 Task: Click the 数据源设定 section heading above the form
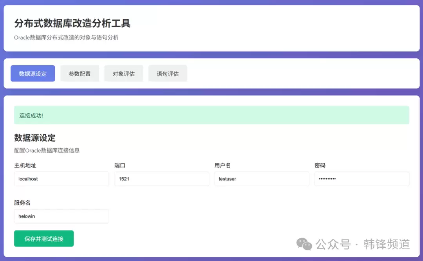click(35, 138)
